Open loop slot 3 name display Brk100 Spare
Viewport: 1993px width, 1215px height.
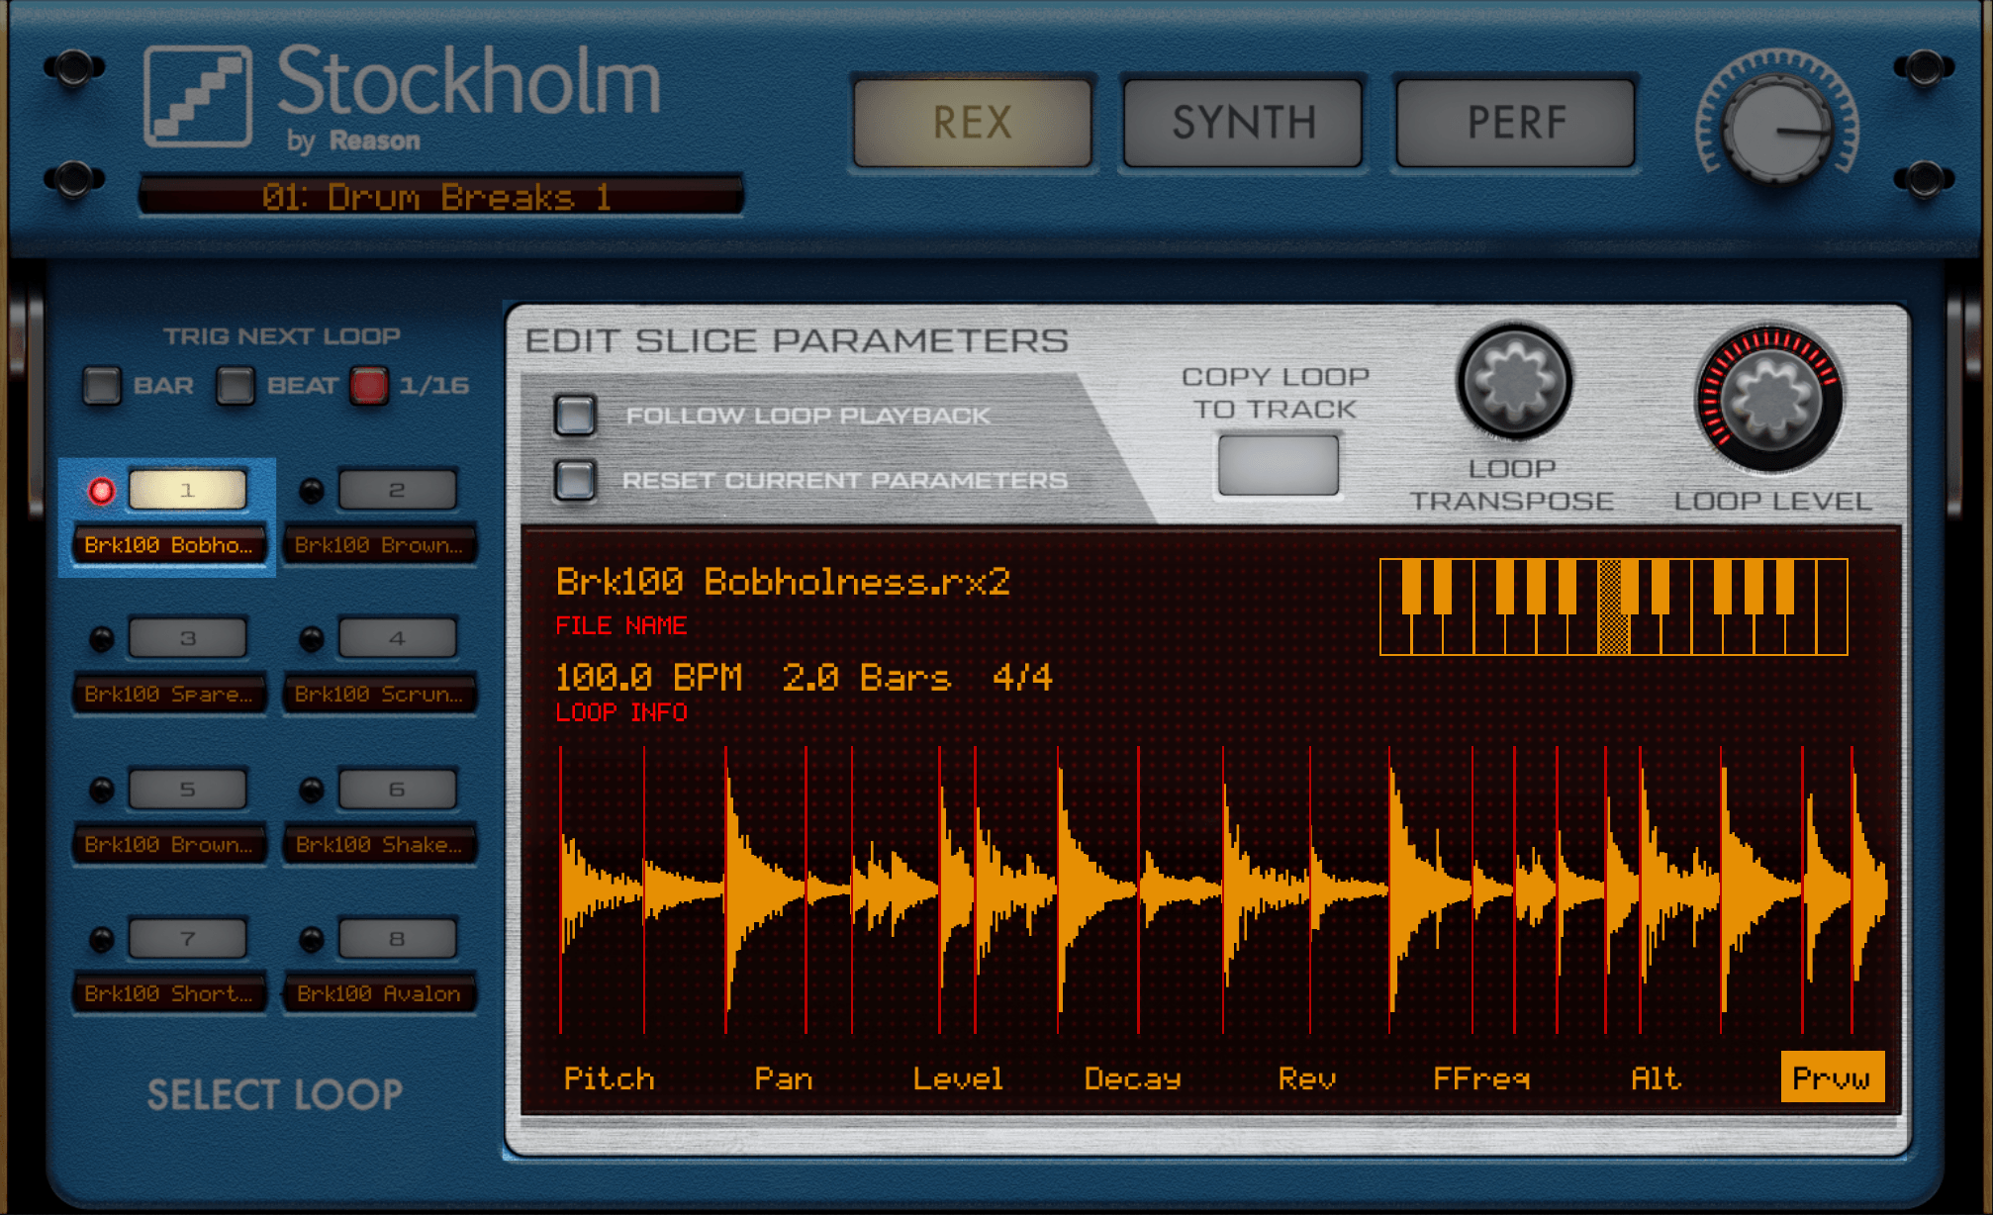pyautogui.click(x=169, y=695)
